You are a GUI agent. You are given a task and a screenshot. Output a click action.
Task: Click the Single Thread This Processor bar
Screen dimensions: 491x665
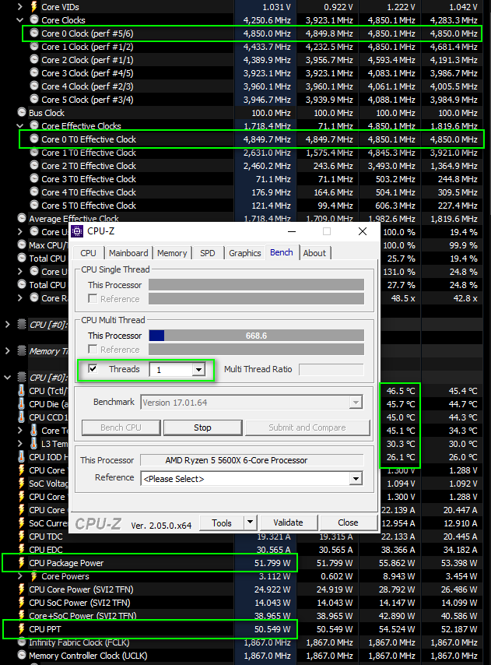click(256, 284)
